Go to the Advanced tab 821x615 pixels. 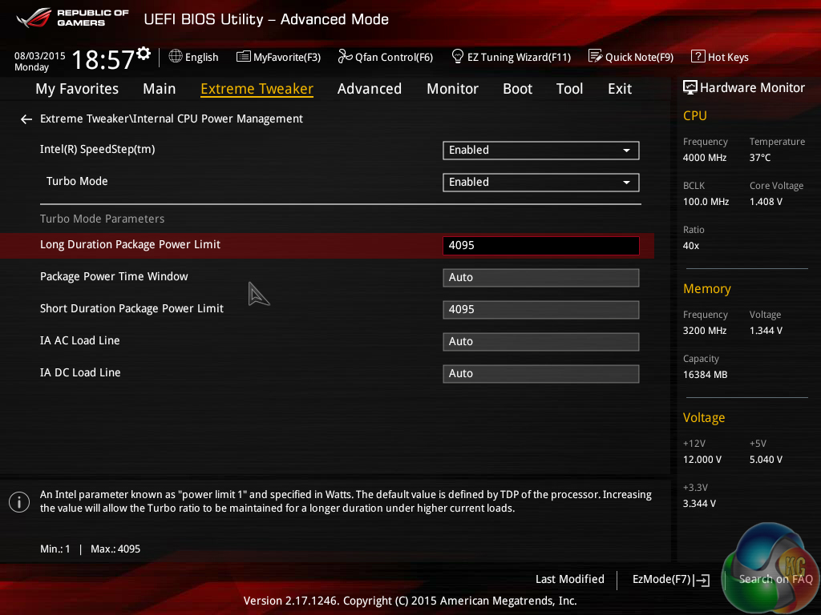click(370, 89)
